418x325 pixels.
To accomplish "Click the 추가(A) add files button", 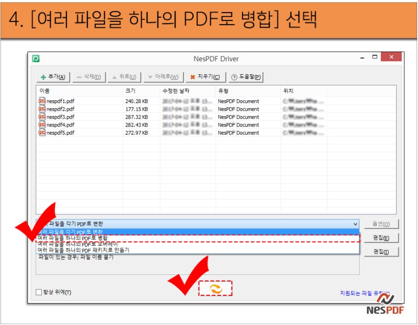I will pyautogui.click(x=53, y=77).
